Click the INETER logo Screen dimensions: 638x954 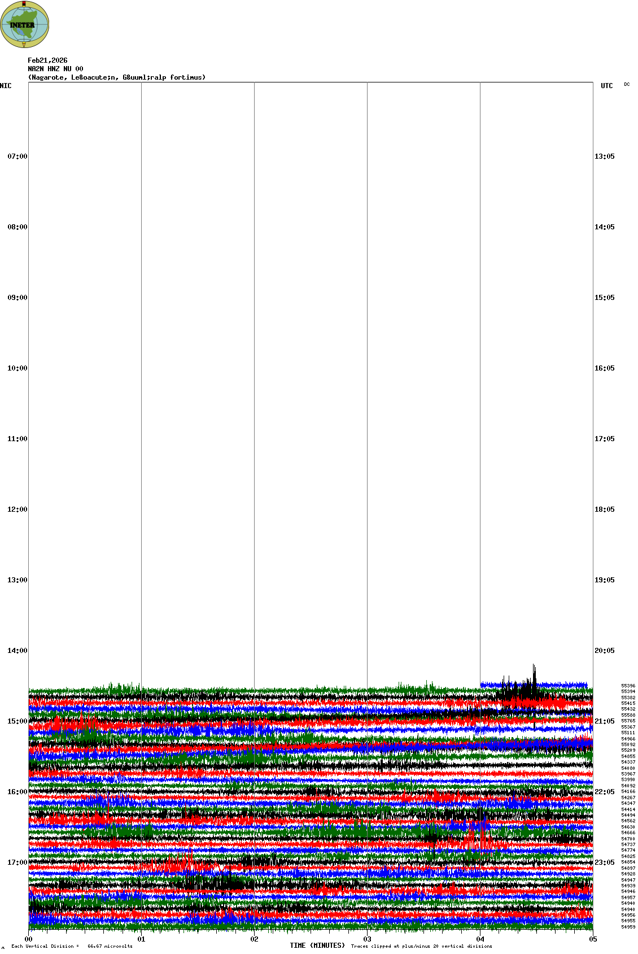coord(24,24)
